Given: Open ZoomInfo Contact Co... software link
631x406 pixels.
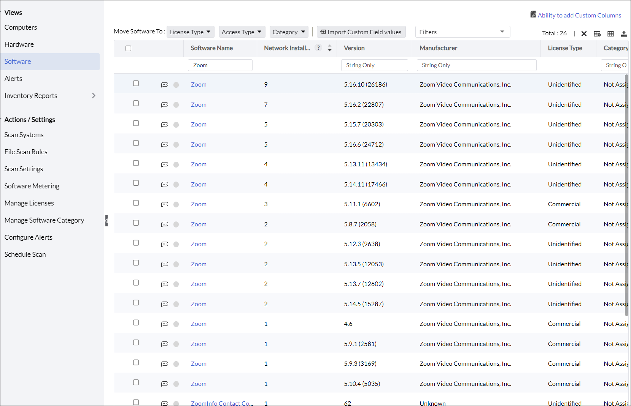Looking at the screenshot, I should [222, 403].
